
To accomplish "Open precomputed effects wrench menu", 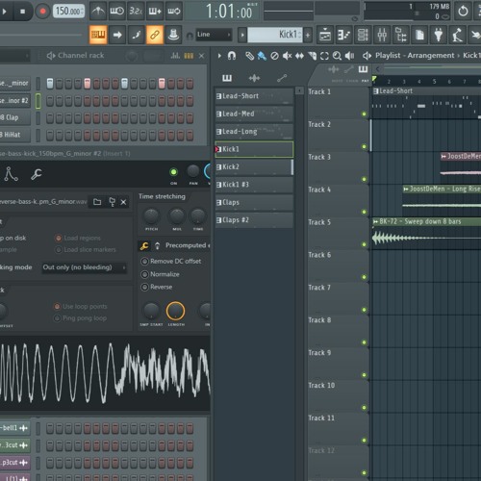I will 144,246.
